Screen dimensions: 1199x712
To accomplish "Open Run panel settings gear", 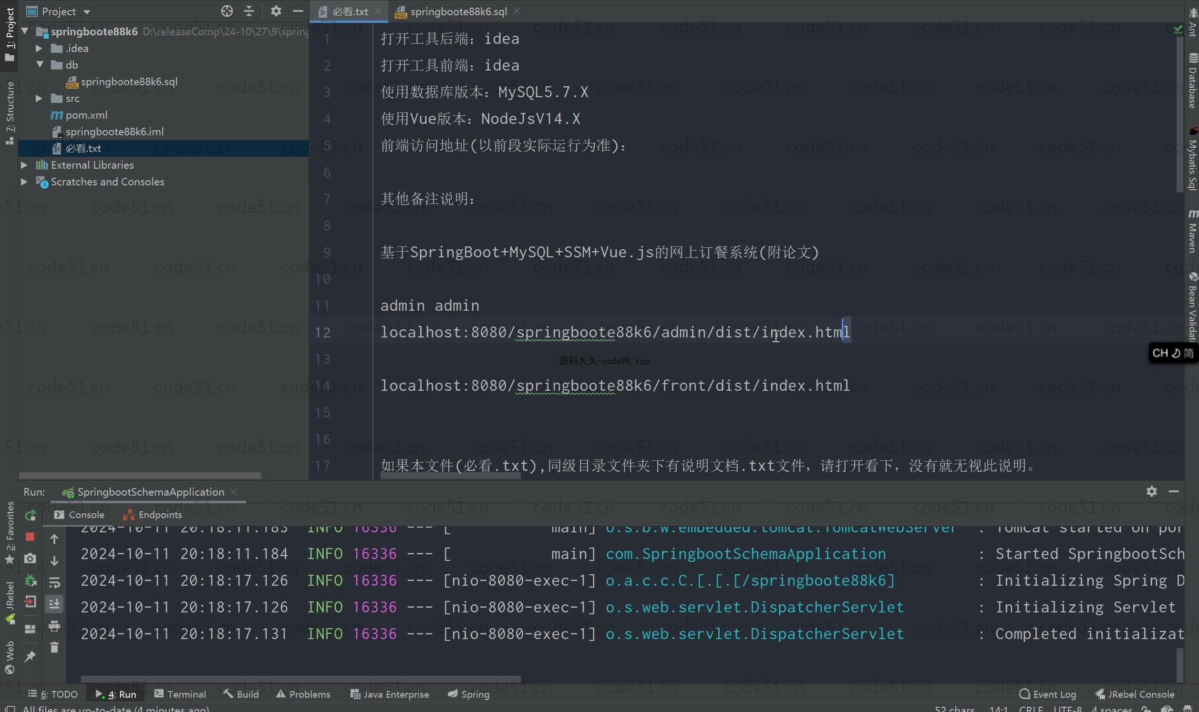I will click(x=1151, y=491).
